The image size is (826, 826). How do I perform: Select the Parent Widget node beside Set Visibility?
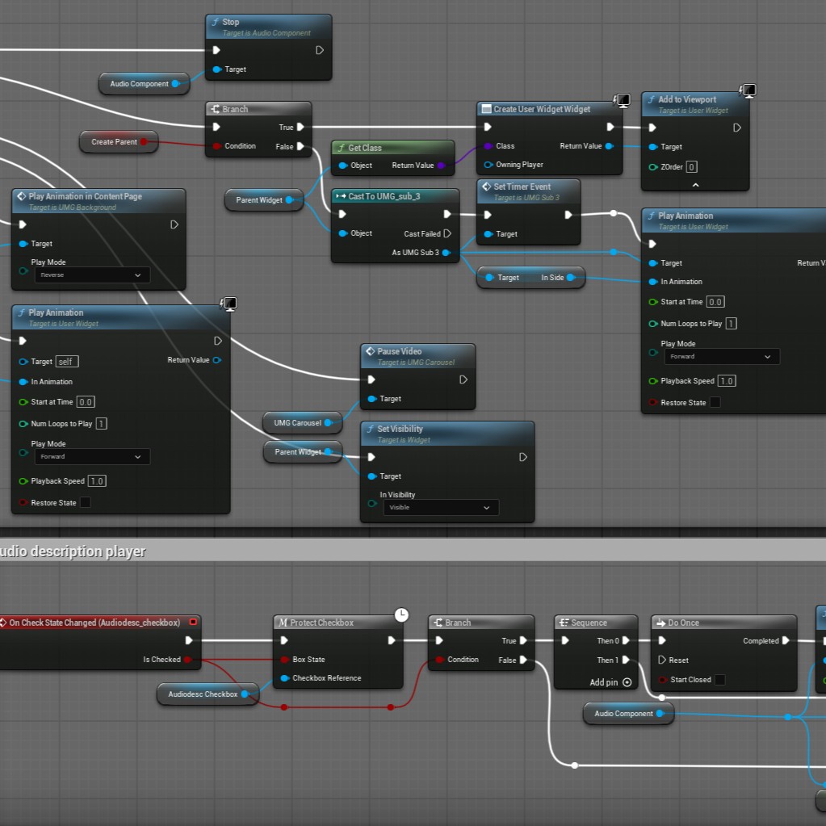303,452
